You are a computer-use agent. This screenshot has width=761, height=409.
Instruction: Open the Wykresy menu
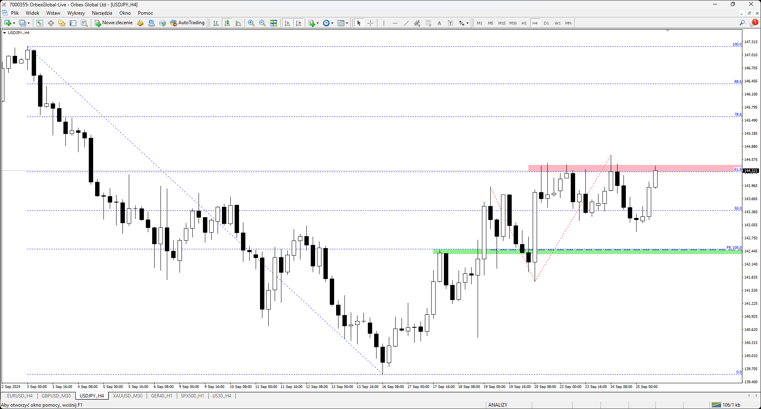(x=76, y=13)
